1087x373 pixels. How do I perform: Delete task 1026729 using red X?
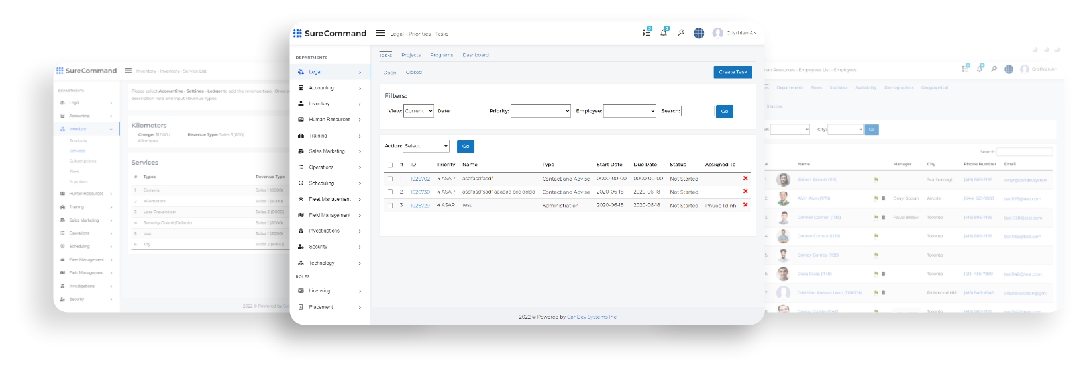(x=745, y=205)
